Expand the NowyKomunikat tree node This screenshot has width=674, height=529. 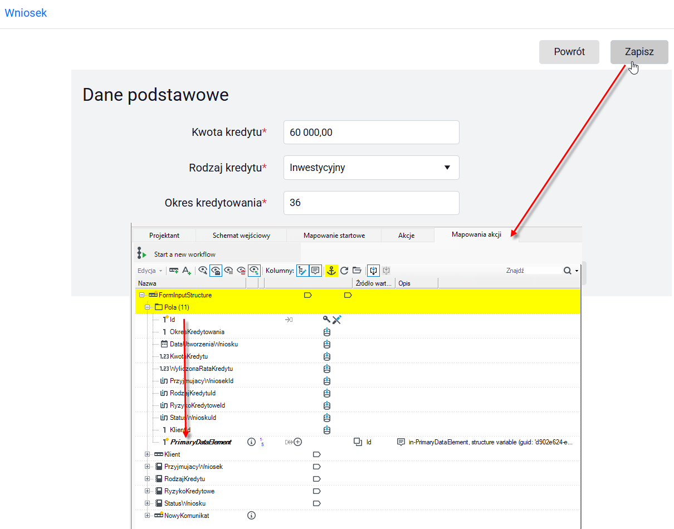[x=148, y=516]
